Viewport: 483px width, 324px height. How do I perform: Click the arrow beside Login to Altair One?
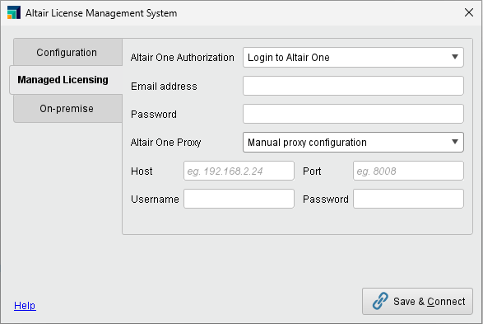455,57
